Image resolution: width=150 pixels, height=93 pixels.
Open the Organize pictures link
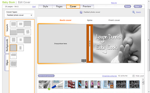click(x=109, y=76)
